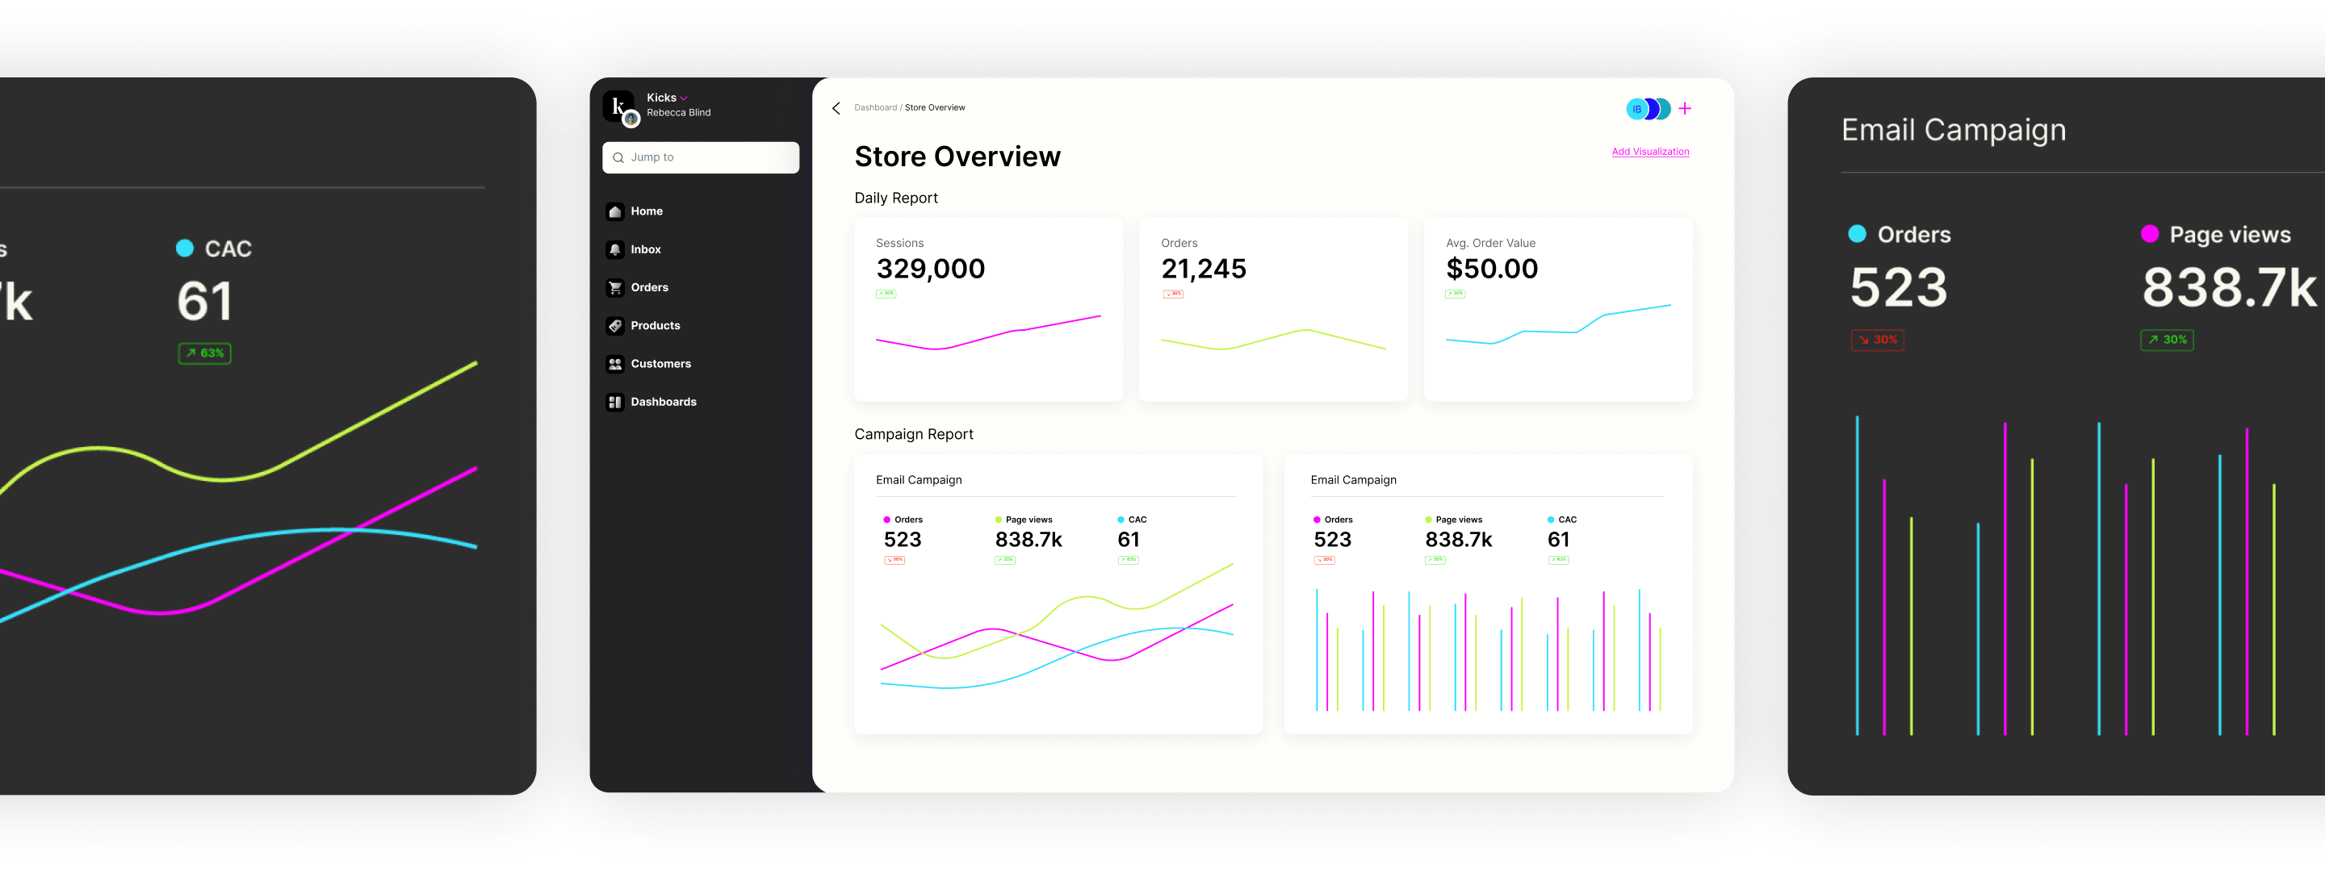Click the pink plus add-member icon
2325x873 pixels.
pos(1684,108)
